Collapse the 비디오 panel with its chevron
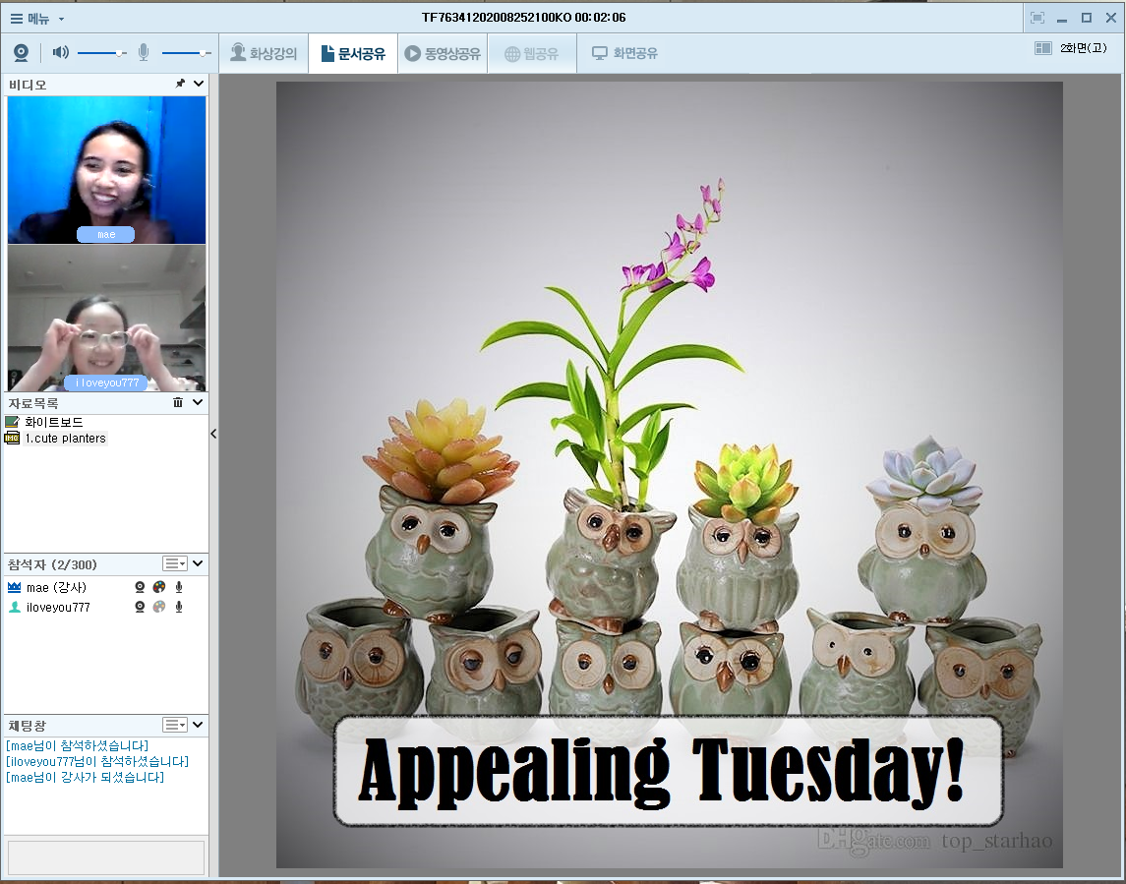Image resolution: width=1126 pixels, height=884 pixels. [x=198, y=85]
